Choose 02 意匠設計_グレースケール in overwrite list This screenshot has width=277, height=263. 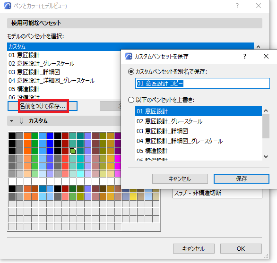pyautogui.click(x=199, y=121)
